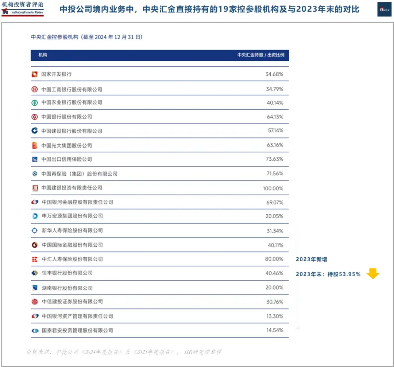Select the 恒丰银行股份有限公司 name text

pos(67,273)
